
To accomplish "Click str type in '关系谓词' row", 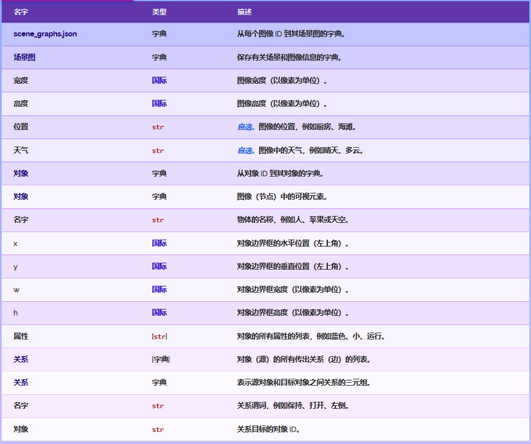I will [x=158, y=406].
